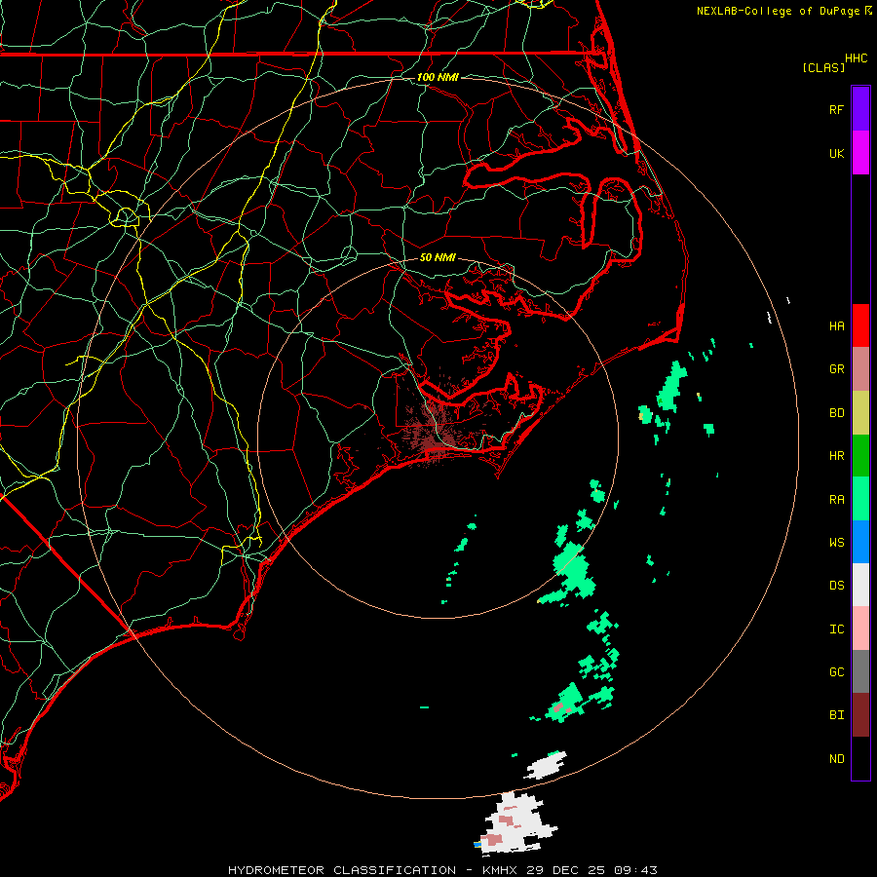The height and width of the screenshot is (877, 877).
Task: Select the dusty pink GR legend swatch
Action: click(x=860, y=368)
